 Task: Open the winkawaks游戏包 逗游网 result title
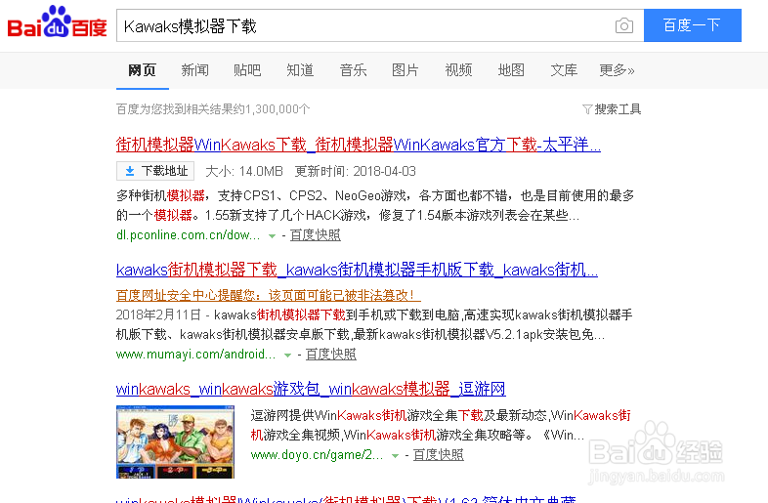click(311, 389)
